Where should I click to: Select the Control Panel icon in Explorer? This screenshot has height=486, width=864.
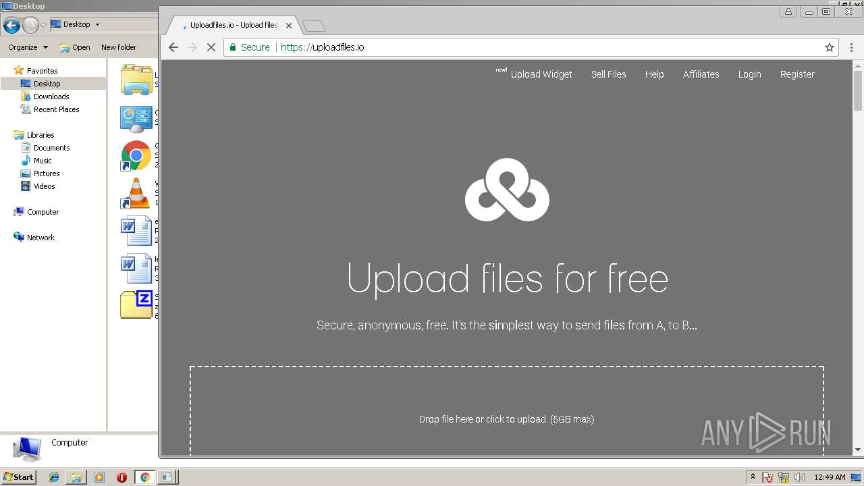point(136,118)
